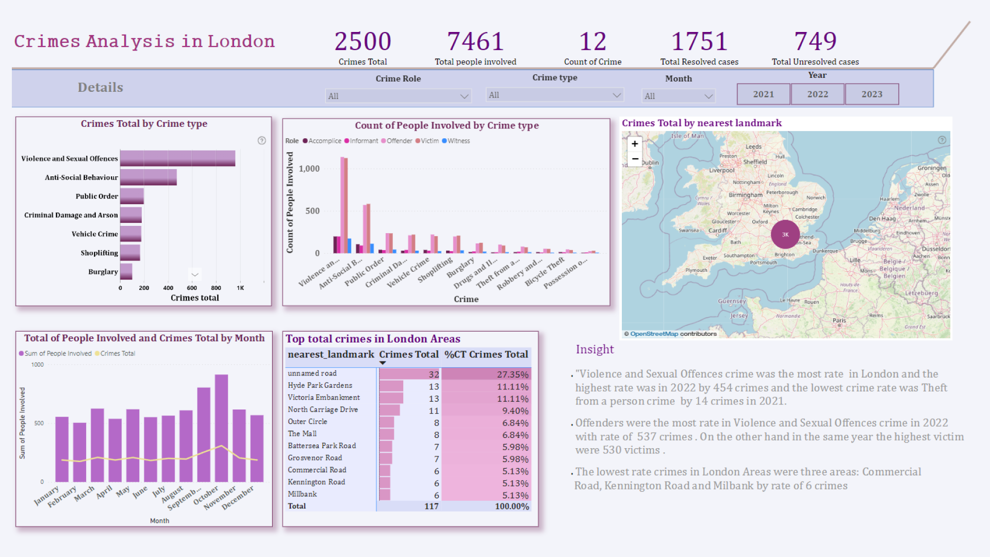The image size is (990, 557).
Task: Click nearest_landmark column header
Action: pos(331,354)
